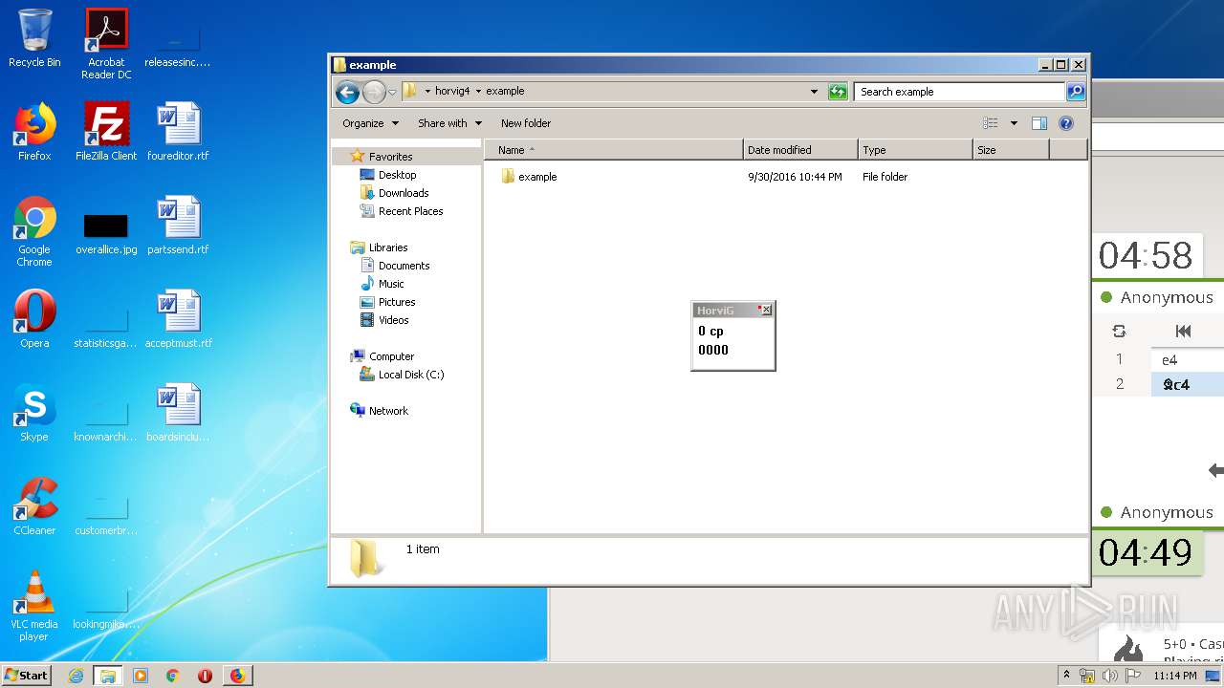Open Share with menu
This screenshot has width=1224, height=688.
[x=449, y=123]
